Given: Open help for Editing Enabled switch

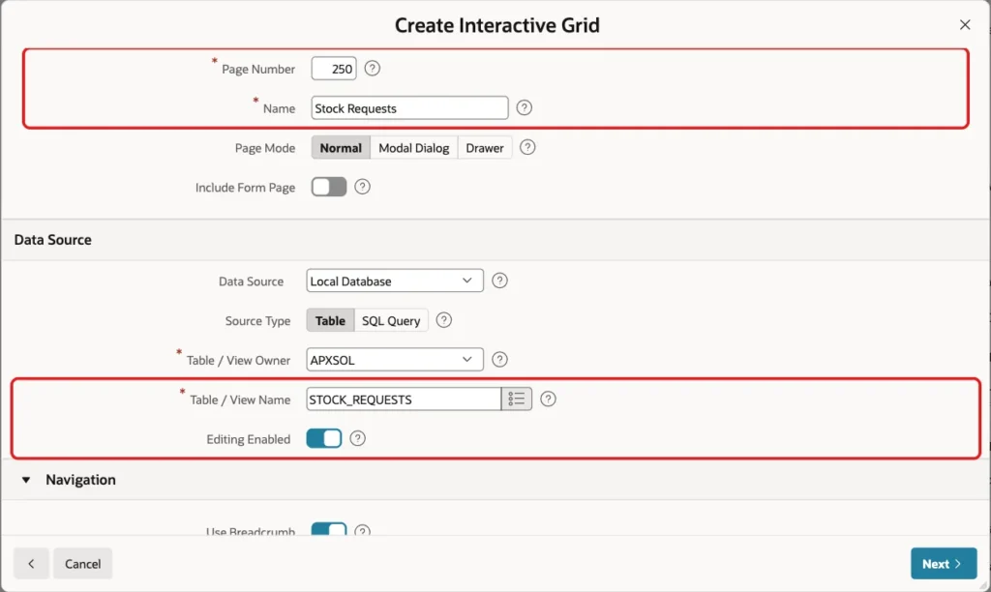Looking at the screenshot, I should [357, 438].
